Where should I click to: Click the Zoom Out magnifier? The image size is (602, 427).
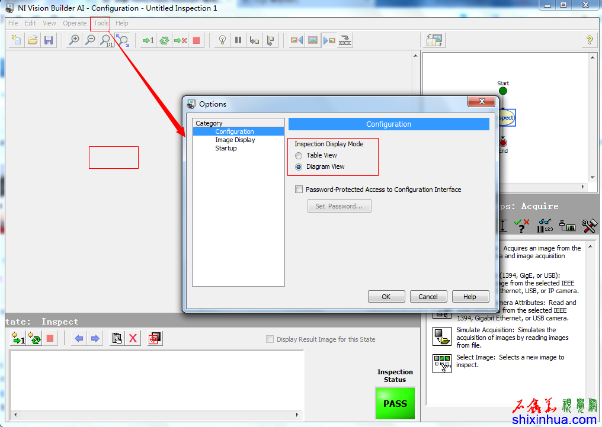[90, 40]
